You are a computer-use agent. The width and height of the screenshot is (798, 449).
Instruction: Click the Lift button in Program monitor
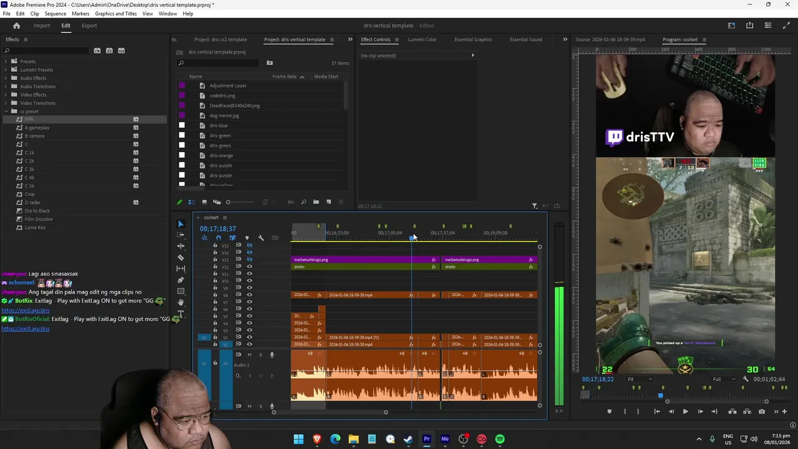point(733,412)
